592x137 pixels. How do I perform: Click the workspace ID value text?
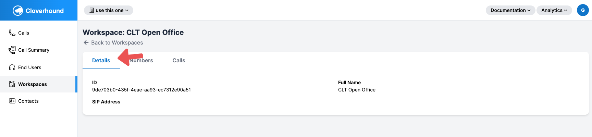pyautogui.click(x=141, y=90)
